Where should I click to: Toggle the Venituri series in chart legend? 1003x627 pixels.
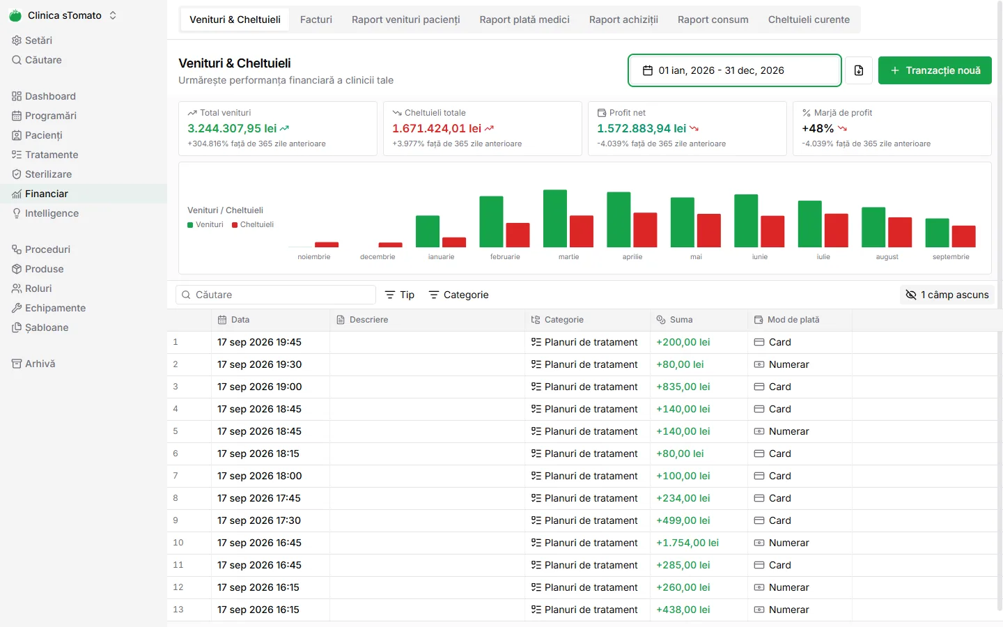[205, 225]
